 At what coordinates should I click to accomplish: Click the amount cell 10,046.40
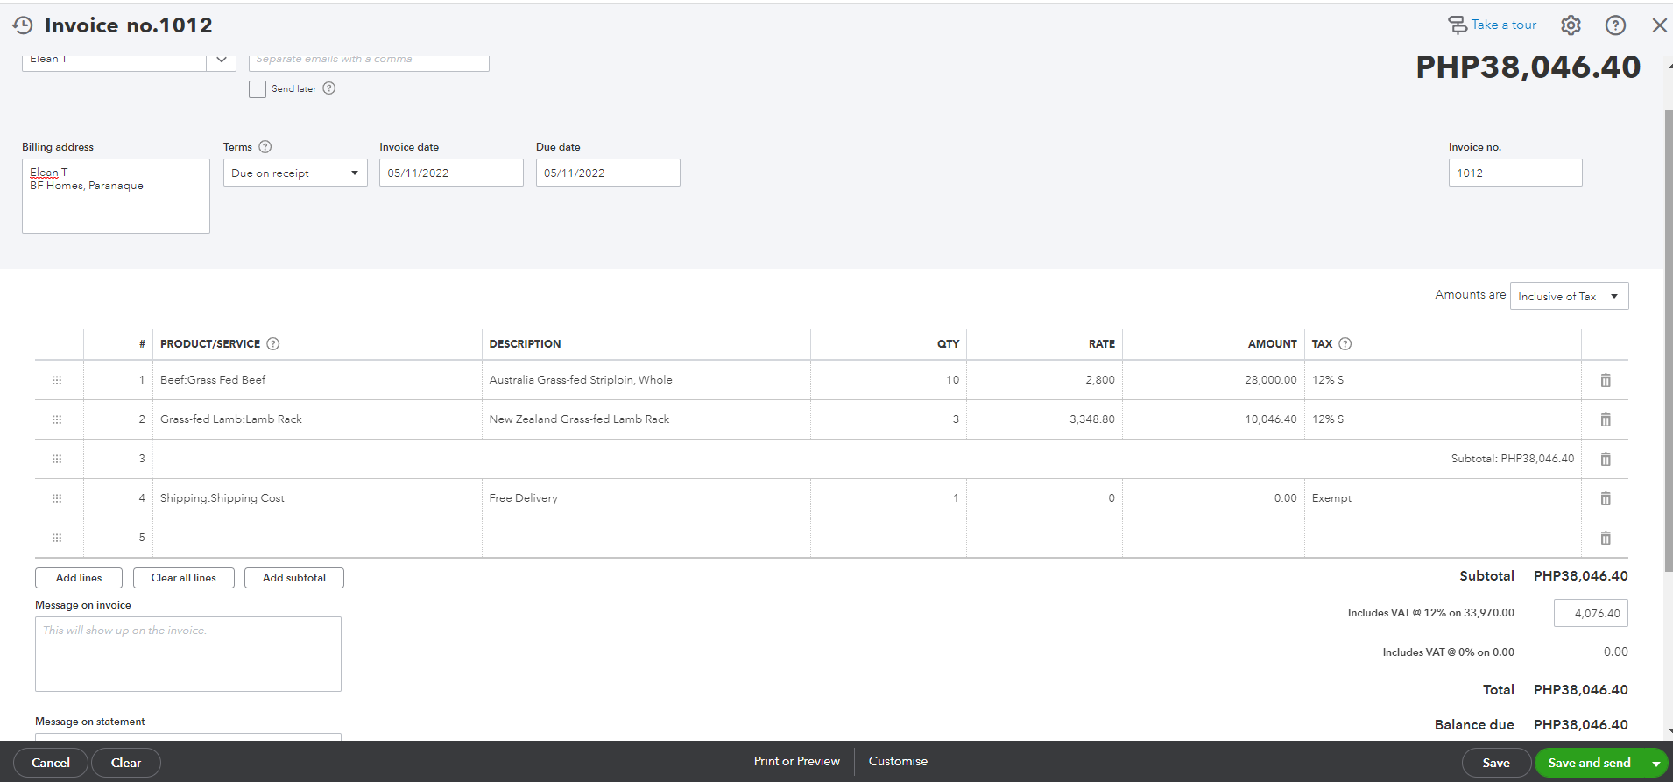(1213, 419)
